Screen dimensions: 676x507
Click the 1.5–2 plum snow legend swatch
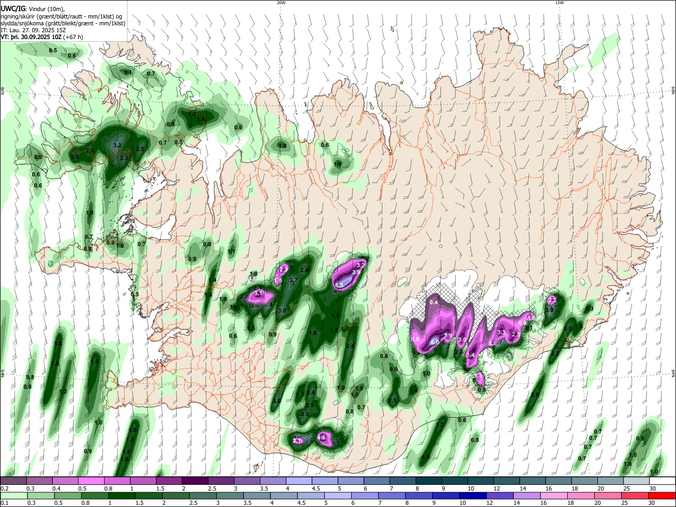click(169, 481)
